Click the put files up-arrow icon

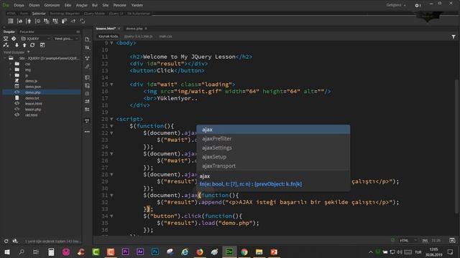click(24, 45)
